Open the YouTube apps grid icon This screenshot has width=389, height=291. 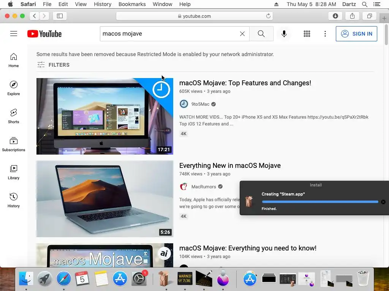click(307, 34)
